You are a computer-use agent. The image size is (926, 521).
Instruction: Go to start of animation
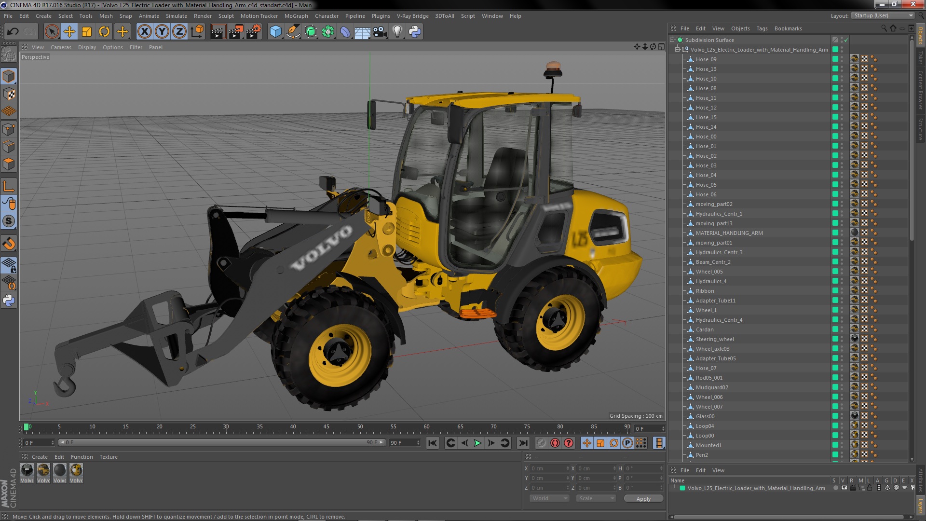(x=433, y=443)
